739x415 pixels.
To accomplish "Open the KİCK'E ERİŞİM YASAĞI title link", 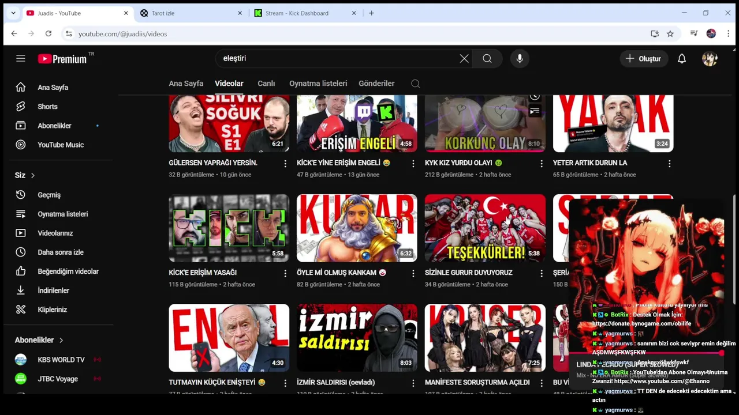I will [x=203, y=273].
